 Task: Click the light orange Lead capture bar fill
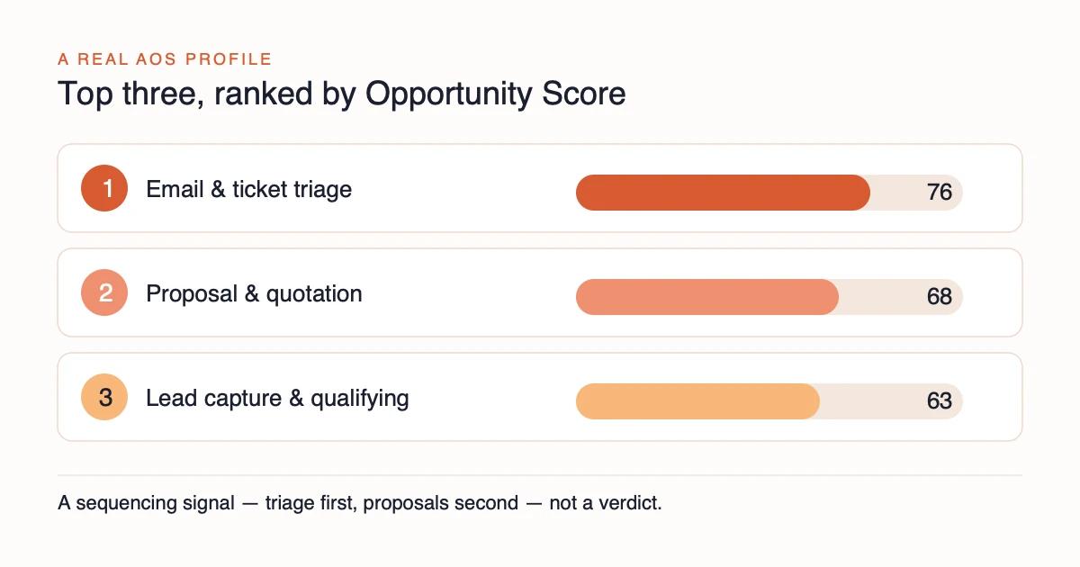point(697,401)
